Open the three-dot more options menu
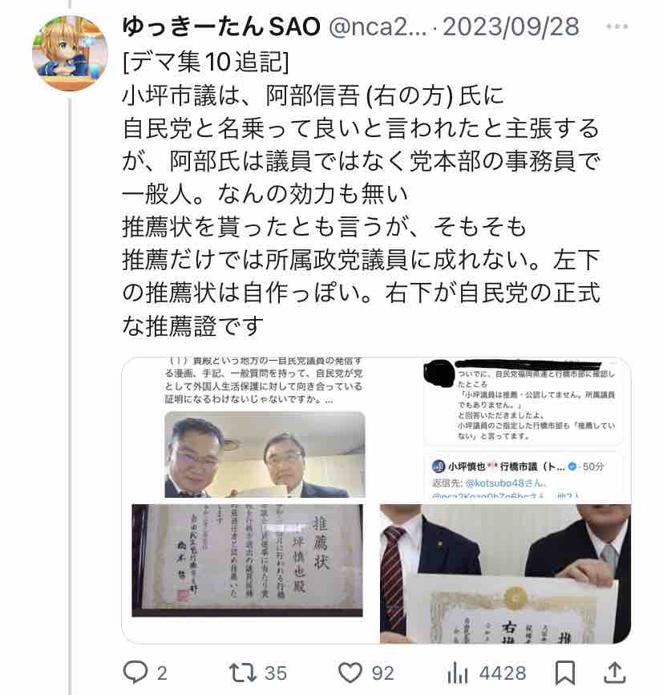The width and height of the screenshot is (663, 695). [617, 26]
